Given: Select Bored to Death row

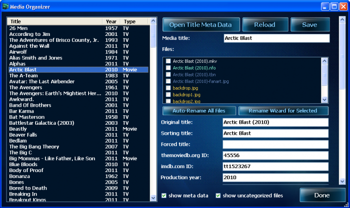Looking at the screenshot, I should pos(78,188).
